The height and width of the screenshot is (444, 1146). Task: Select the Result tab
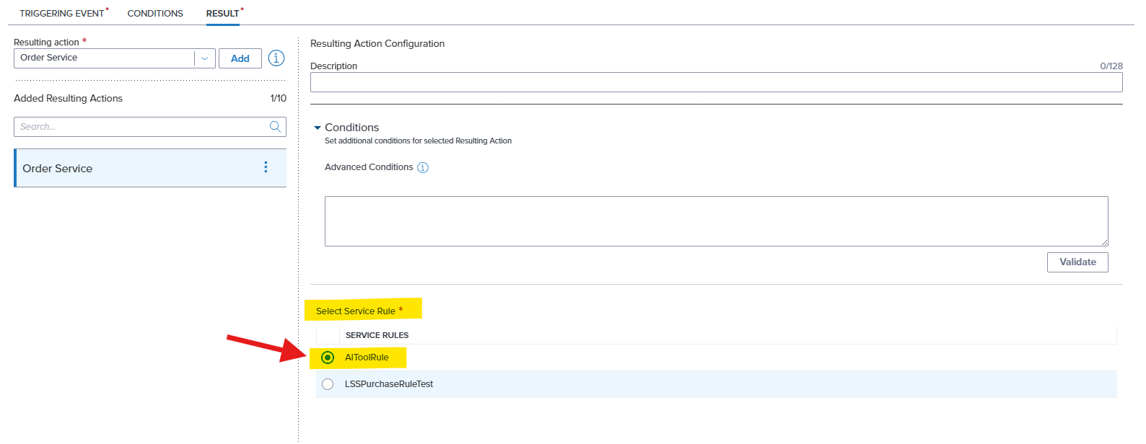pos(223,13)
